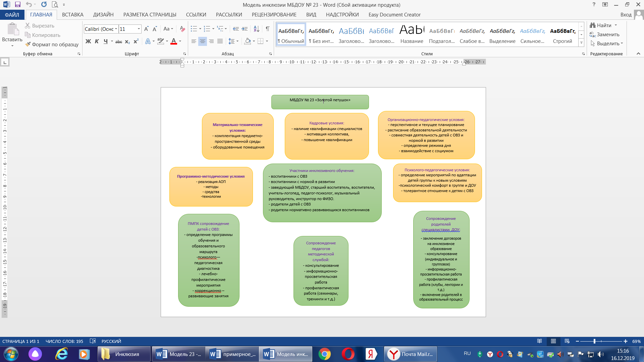This screenshot has width=644, height=362.
Task: Switch to the РЕЦЕНЗИРОВАНИЕ tab
Action: tap(274, 15)
